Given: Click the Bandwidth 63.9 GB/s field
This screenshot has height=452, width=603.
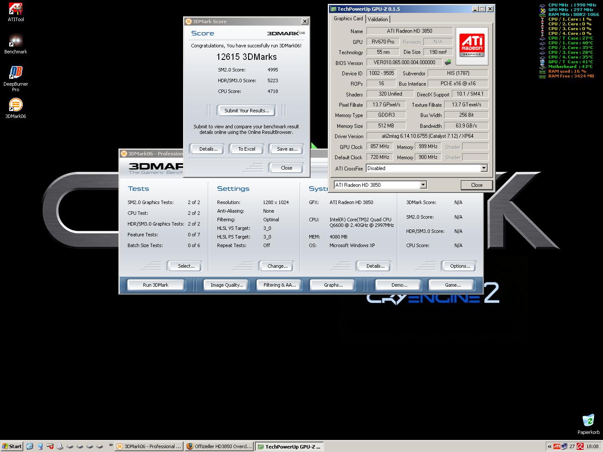Looking at the screenshot, I should (466, 126).
